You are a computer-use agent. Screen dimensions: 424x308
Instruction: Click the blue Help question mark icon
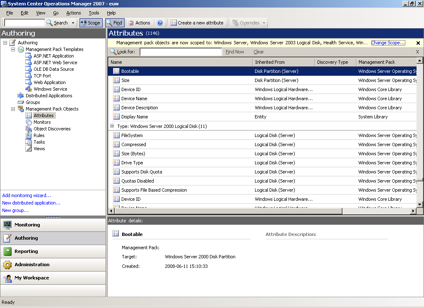[160, 23]
